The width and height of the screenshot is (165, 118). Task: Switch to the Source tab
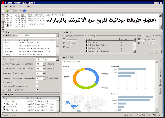[x=160, y=89]
